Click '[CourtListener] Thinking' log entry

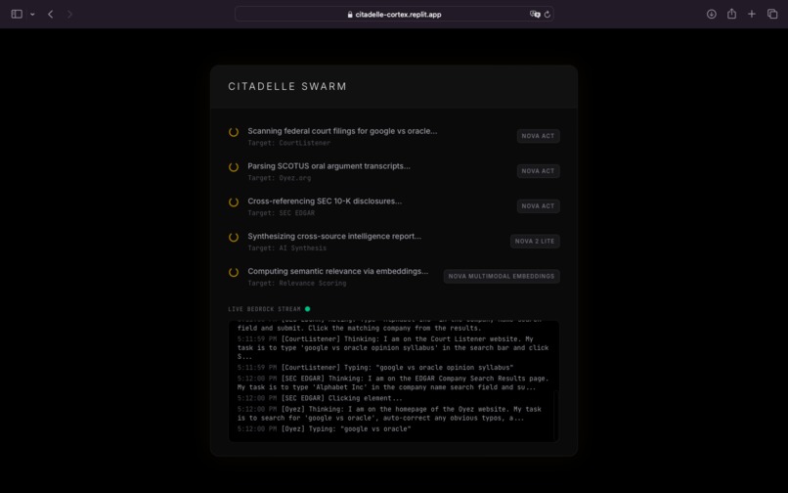393,347
